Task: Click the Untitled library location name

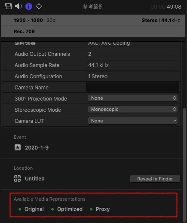Action: [x=35, y=179]
